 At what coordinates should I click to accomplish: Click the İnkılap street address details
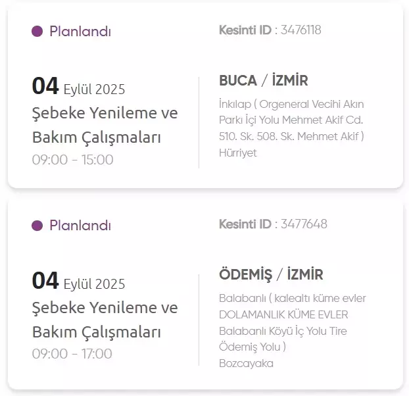291,120
